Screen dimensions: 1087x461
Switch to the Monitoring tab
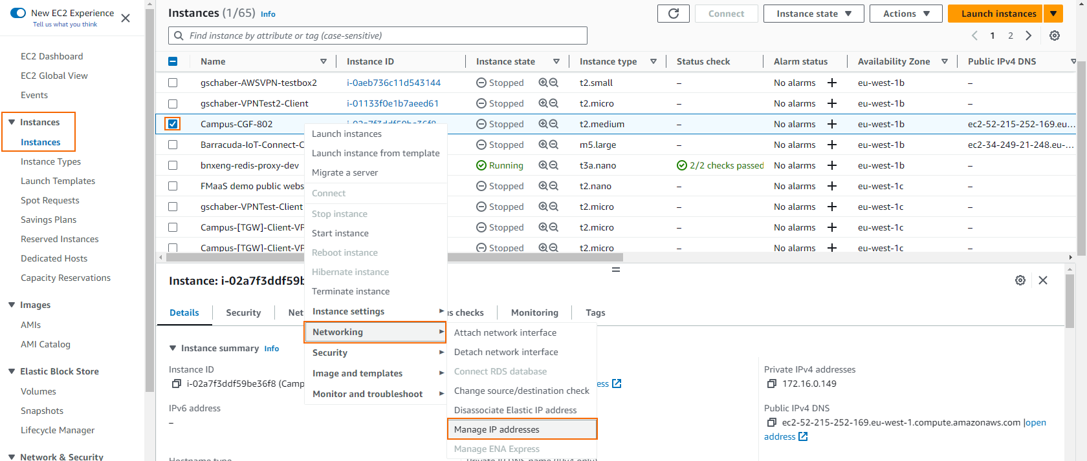[534, 312]
